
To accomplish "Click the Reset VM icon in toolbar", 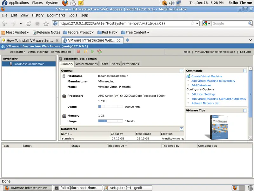I will pos(99,52).
